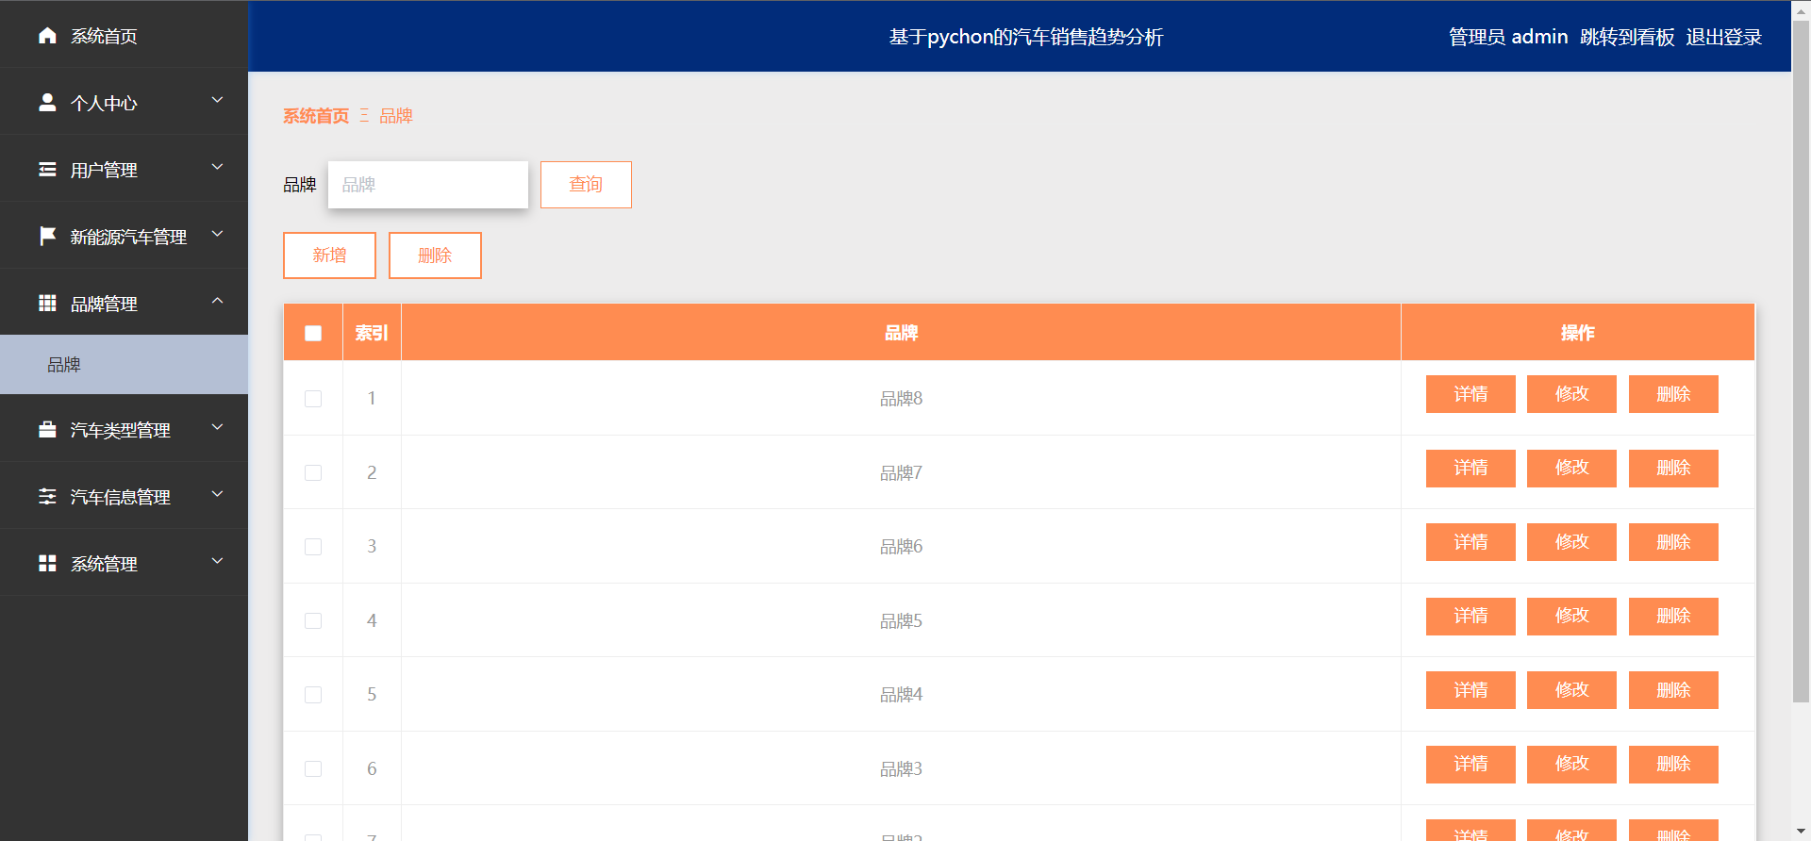Screen dimensions: 1811x841
Task: Click the four-squares icon for 系统管理
Action: pyautogui.click(x=47, y=564)
